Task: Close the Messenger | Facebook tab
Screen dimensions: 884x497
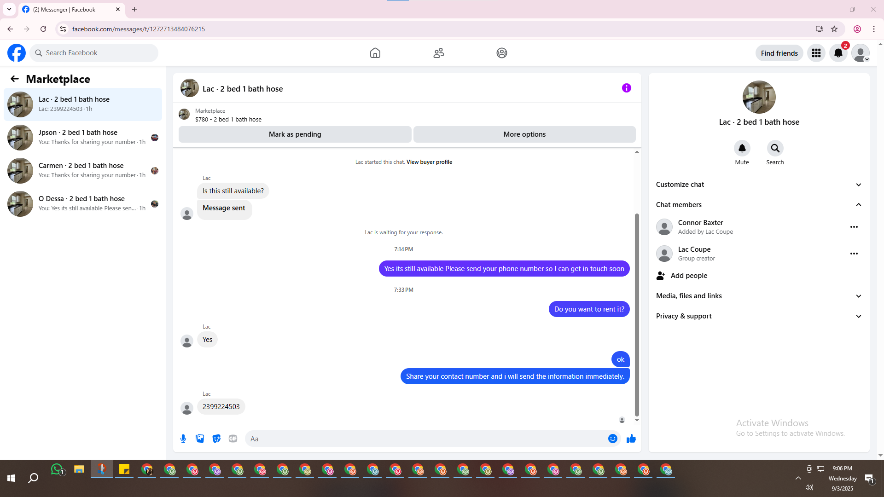Action: (x=118, y=9)
